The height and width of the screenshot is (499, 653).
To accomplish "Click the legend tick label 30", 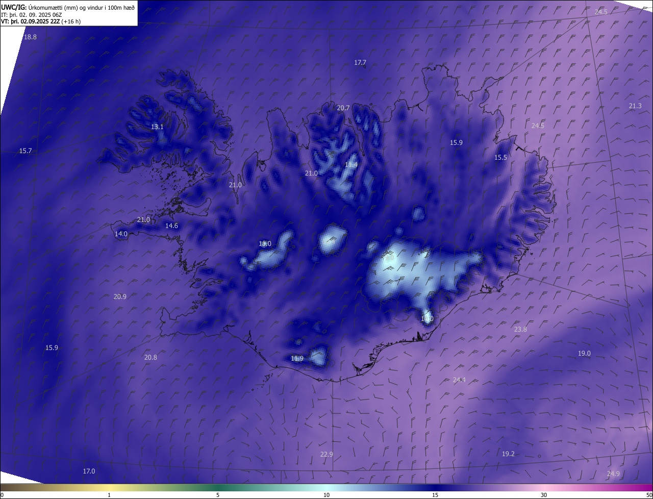I will [544, 495].
